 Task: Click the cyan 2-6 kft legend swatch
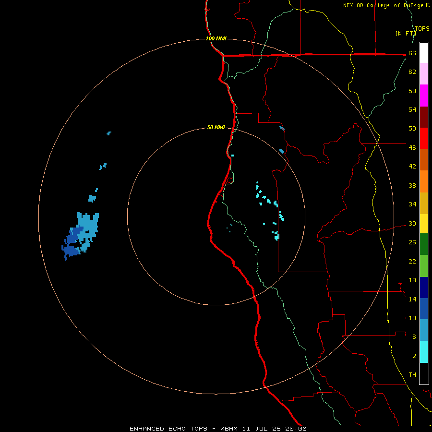coord(424,352)
